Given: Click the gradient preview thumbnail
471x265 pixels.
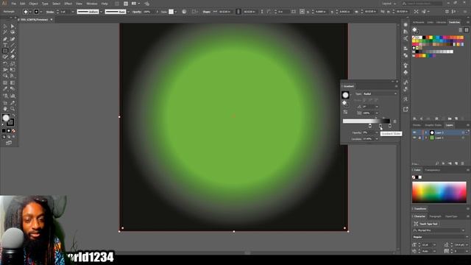Looking at the screenshot, I should (345, 95).
